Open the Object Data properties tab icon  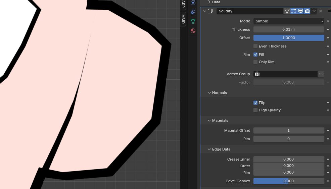point(193,21)
